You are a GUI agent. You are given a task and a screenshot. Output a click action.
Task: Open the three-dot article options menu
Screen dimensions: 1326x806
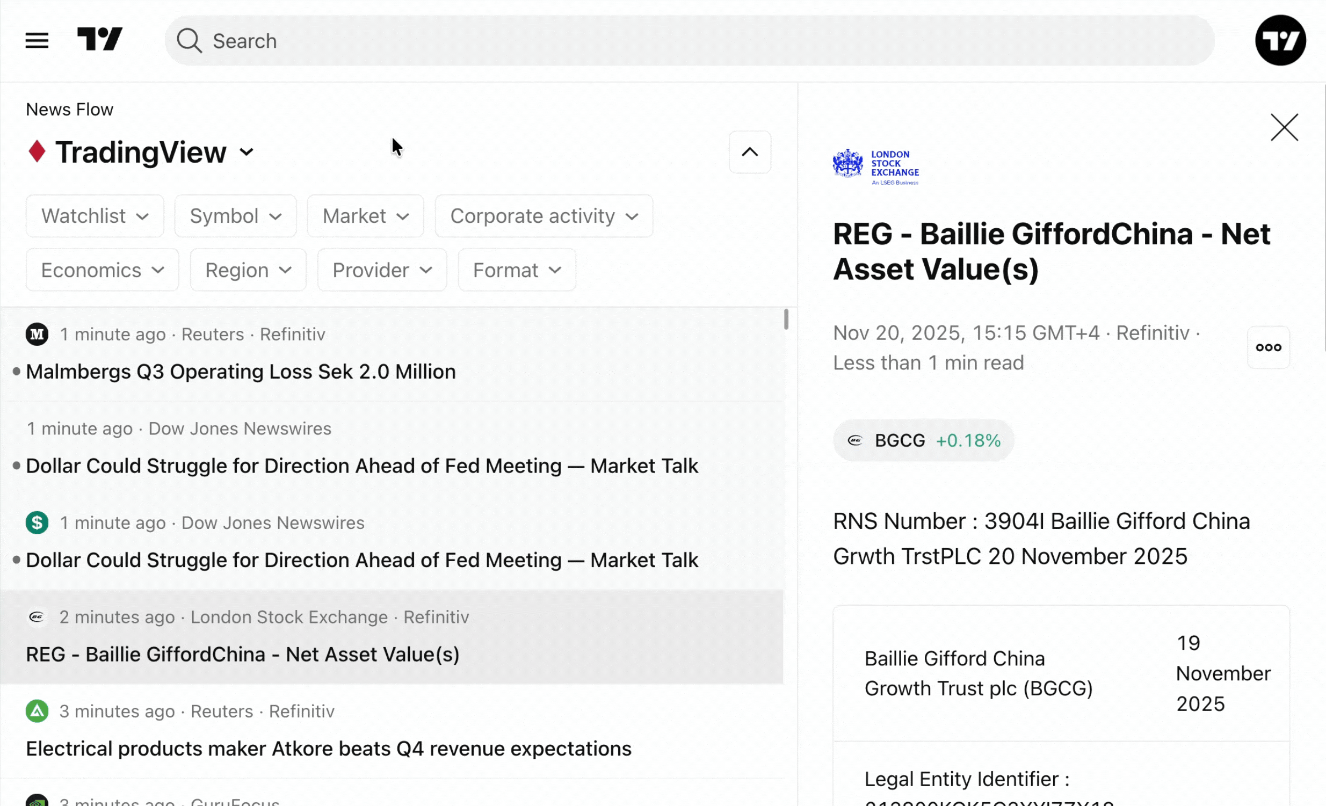[x=1268, y=347]
